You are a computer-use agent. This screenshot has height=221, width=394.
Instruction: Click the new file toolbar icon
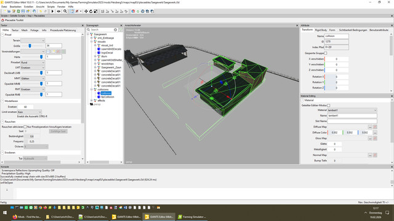click(x=4, y=11)
